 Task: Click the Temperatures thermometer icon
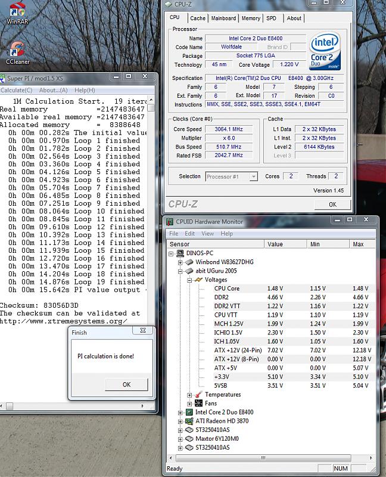coord(198,395)
